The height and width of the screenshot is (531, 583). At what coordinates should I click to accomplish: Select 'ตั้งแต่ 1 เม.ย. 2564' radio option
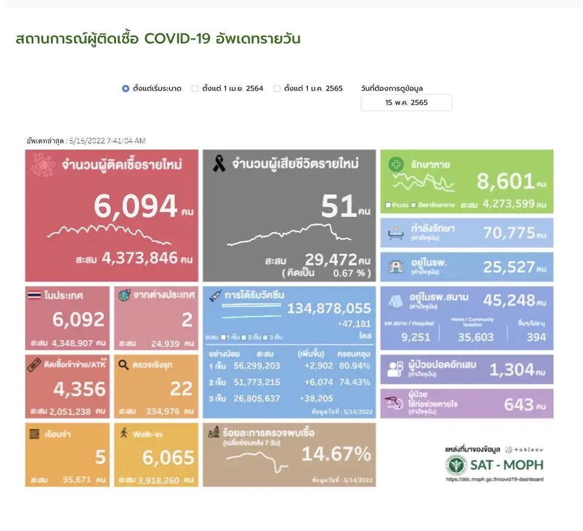(x=195, y=89)
